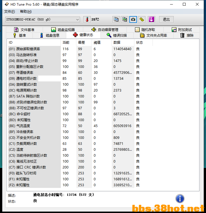206x213 pixels.
Task: Click the blue information icon
Action: pos(180,199)
